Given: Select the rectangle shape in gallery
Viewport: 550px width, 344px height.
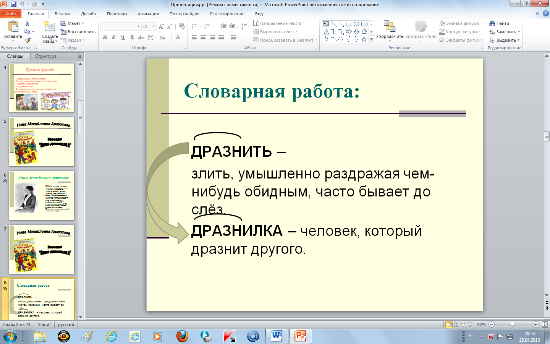Looking at the screenshot, I should (349, 24).
